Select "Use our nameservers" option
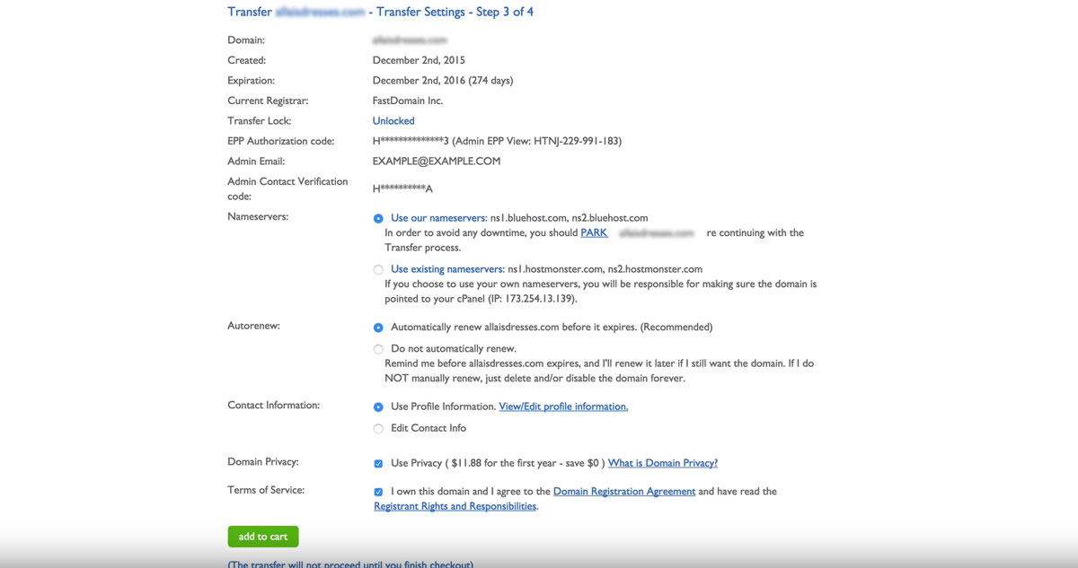 [378, 218]
